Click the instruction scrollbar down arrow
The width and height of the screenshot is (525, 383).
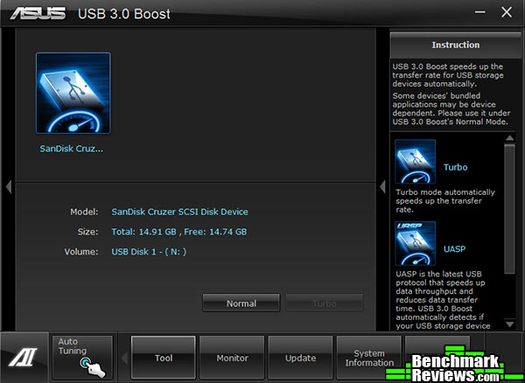pos(509,324)
